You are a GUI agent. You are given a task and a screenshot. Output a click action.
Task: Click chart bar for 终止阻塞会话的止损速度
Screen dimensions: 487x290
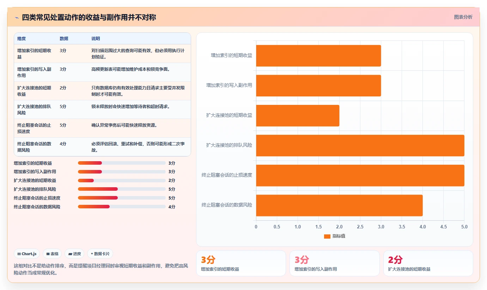(x=360, y=175)
